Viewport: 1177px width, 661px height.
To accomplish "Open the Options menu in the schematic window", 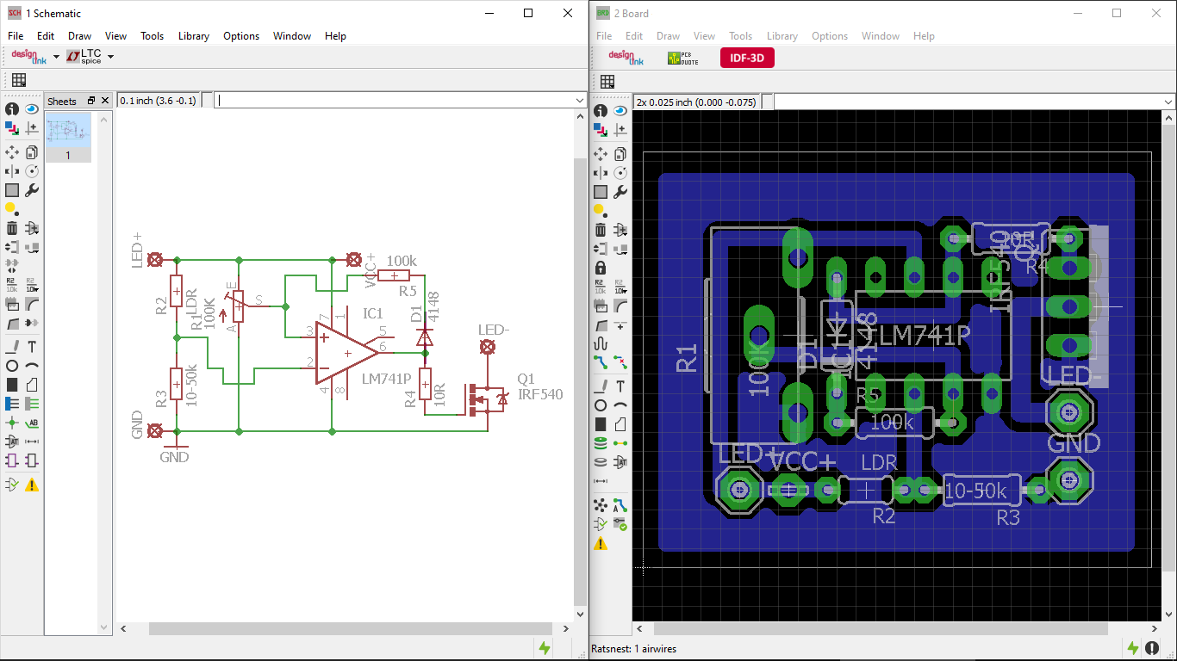I will tap(241, 36).
